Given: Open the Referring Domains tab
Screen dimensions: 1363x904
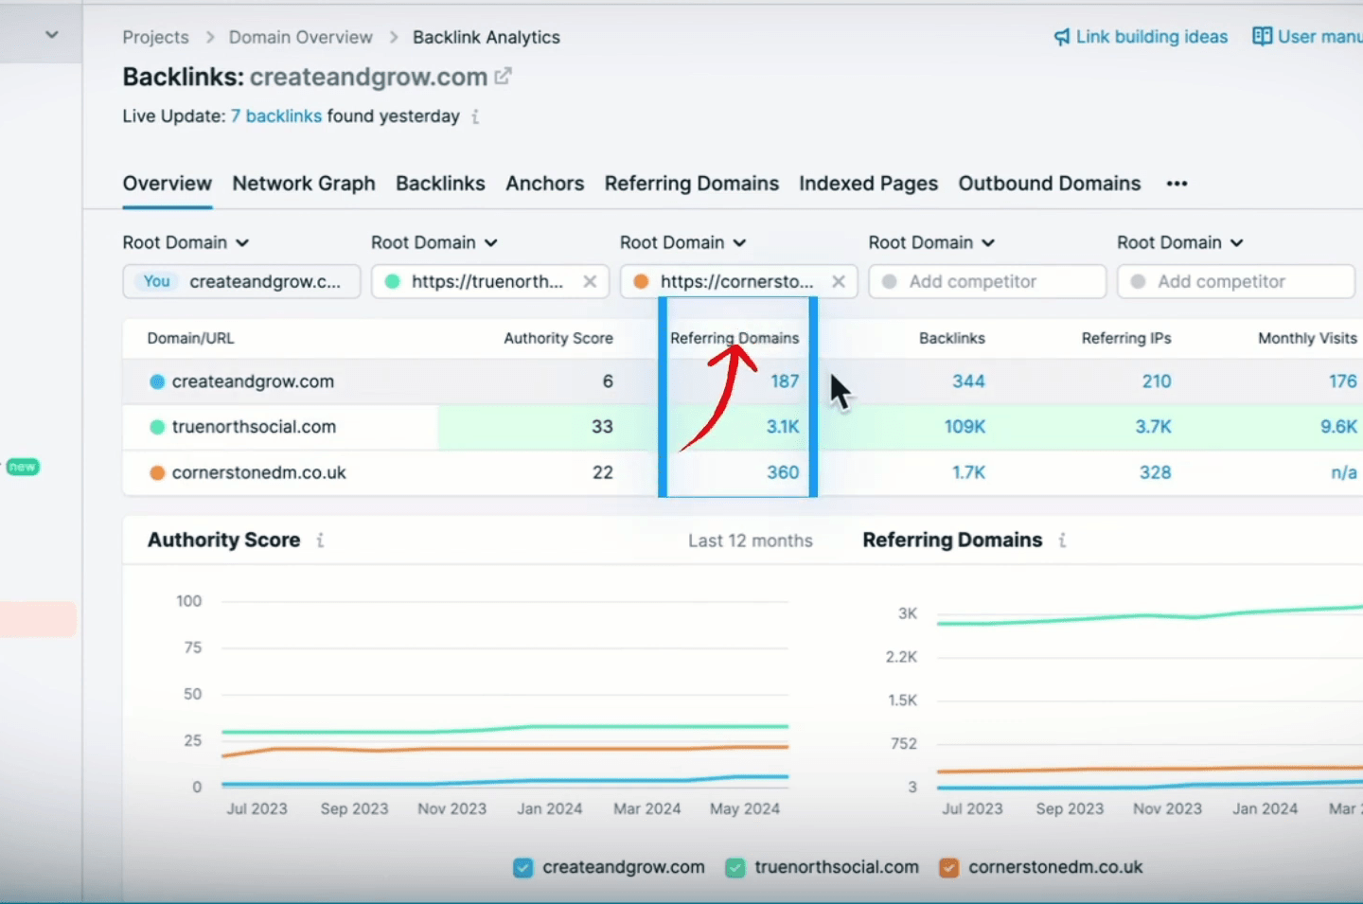Looking at the screenshot, I should (692, 184).
